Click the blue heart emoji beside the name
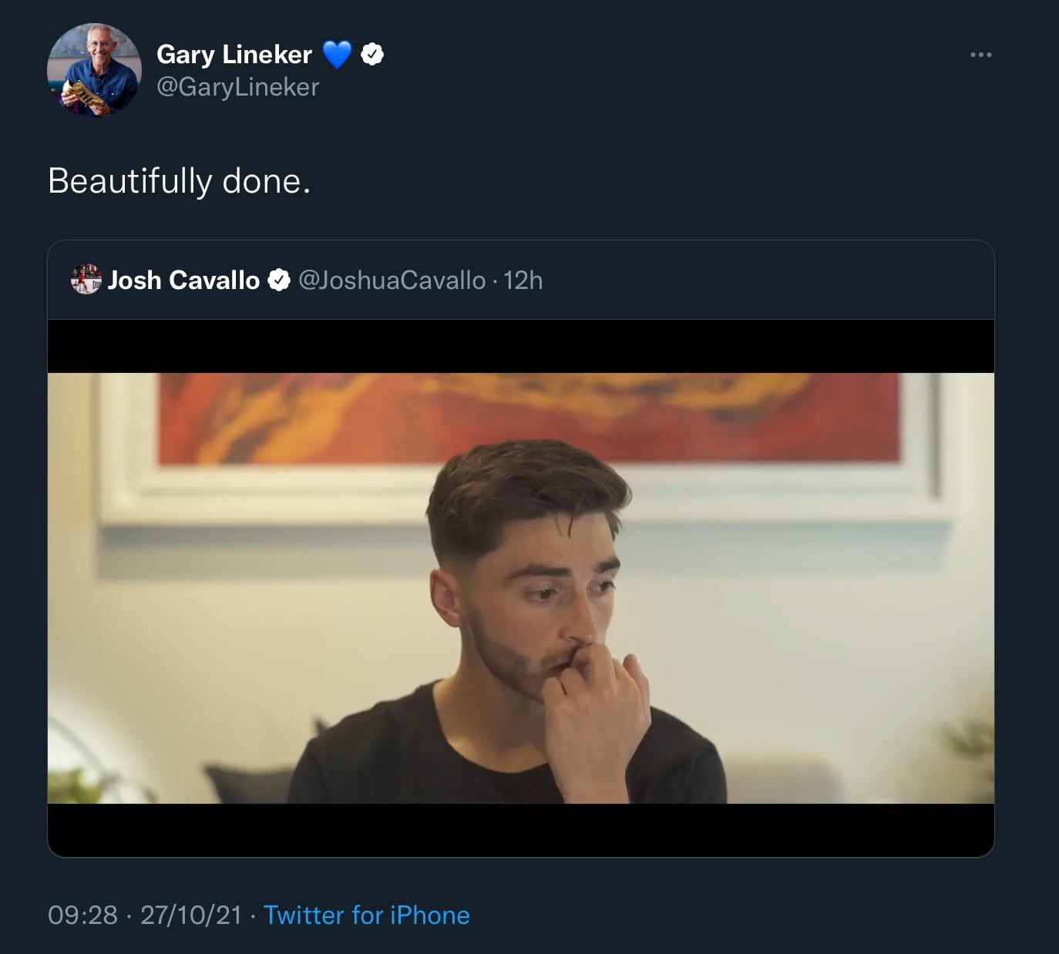Screen dimensions: 1059x954 tap(337, 55)
